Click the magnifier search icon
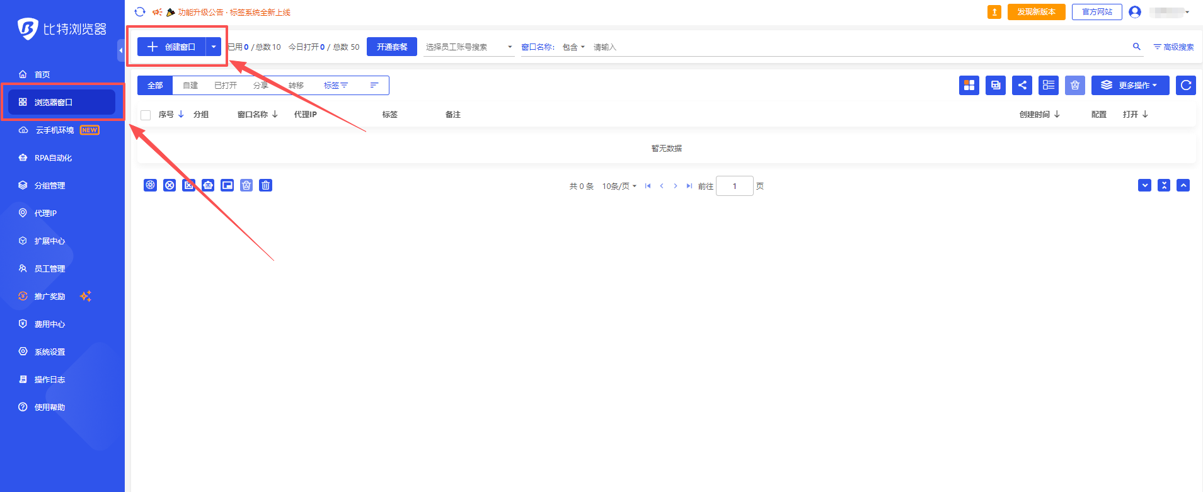The image size is (1203, 492). (x=1137, y=47)
